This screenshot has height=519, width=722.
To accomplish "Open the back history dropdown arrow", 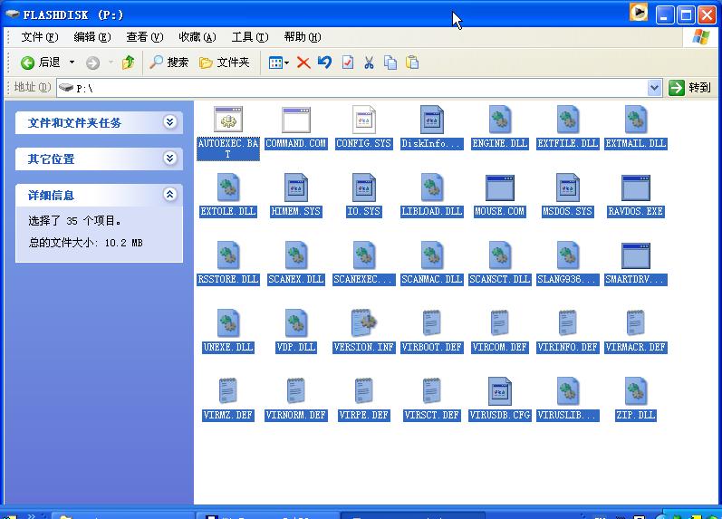I will click(72, 62).
